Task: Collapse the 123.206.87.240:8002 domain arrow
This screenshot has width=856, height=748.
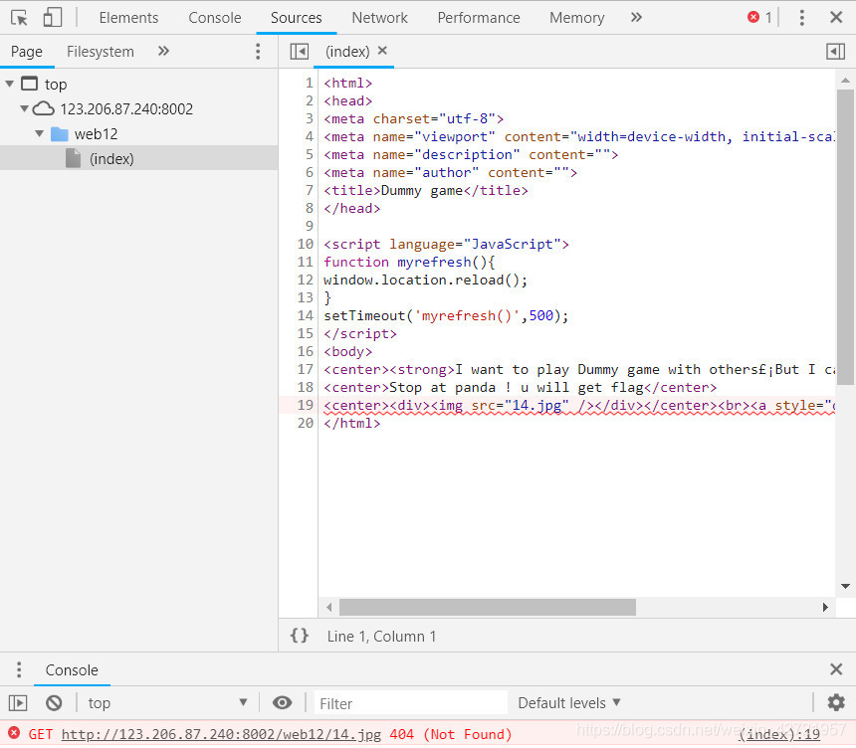Action: (x=24, y=108)
